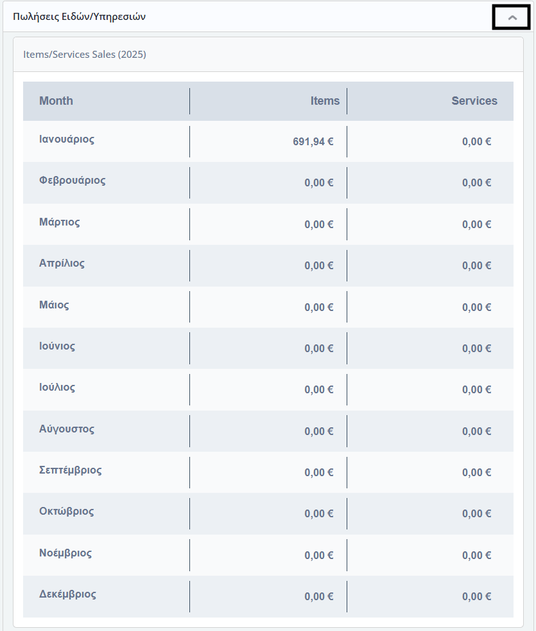Click the Ιανουάριος items value 691,94 €
Image resolution: width=536 pixels, height=631 pixels.
click(x=313, y=141)
